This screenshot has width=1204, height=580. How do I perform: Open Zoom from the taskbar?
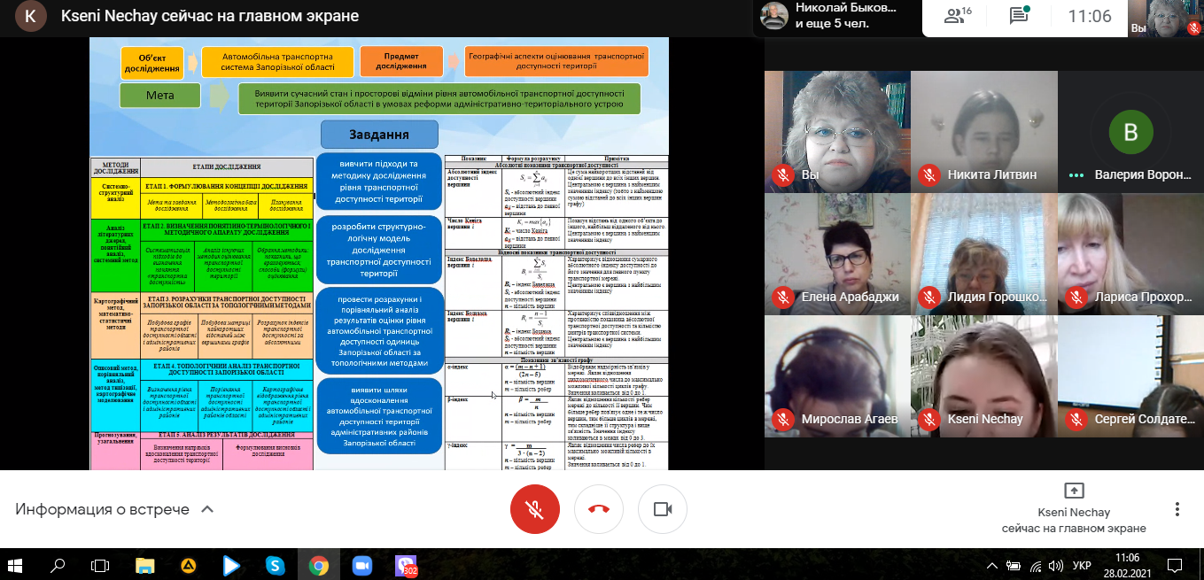coord(361,564)
